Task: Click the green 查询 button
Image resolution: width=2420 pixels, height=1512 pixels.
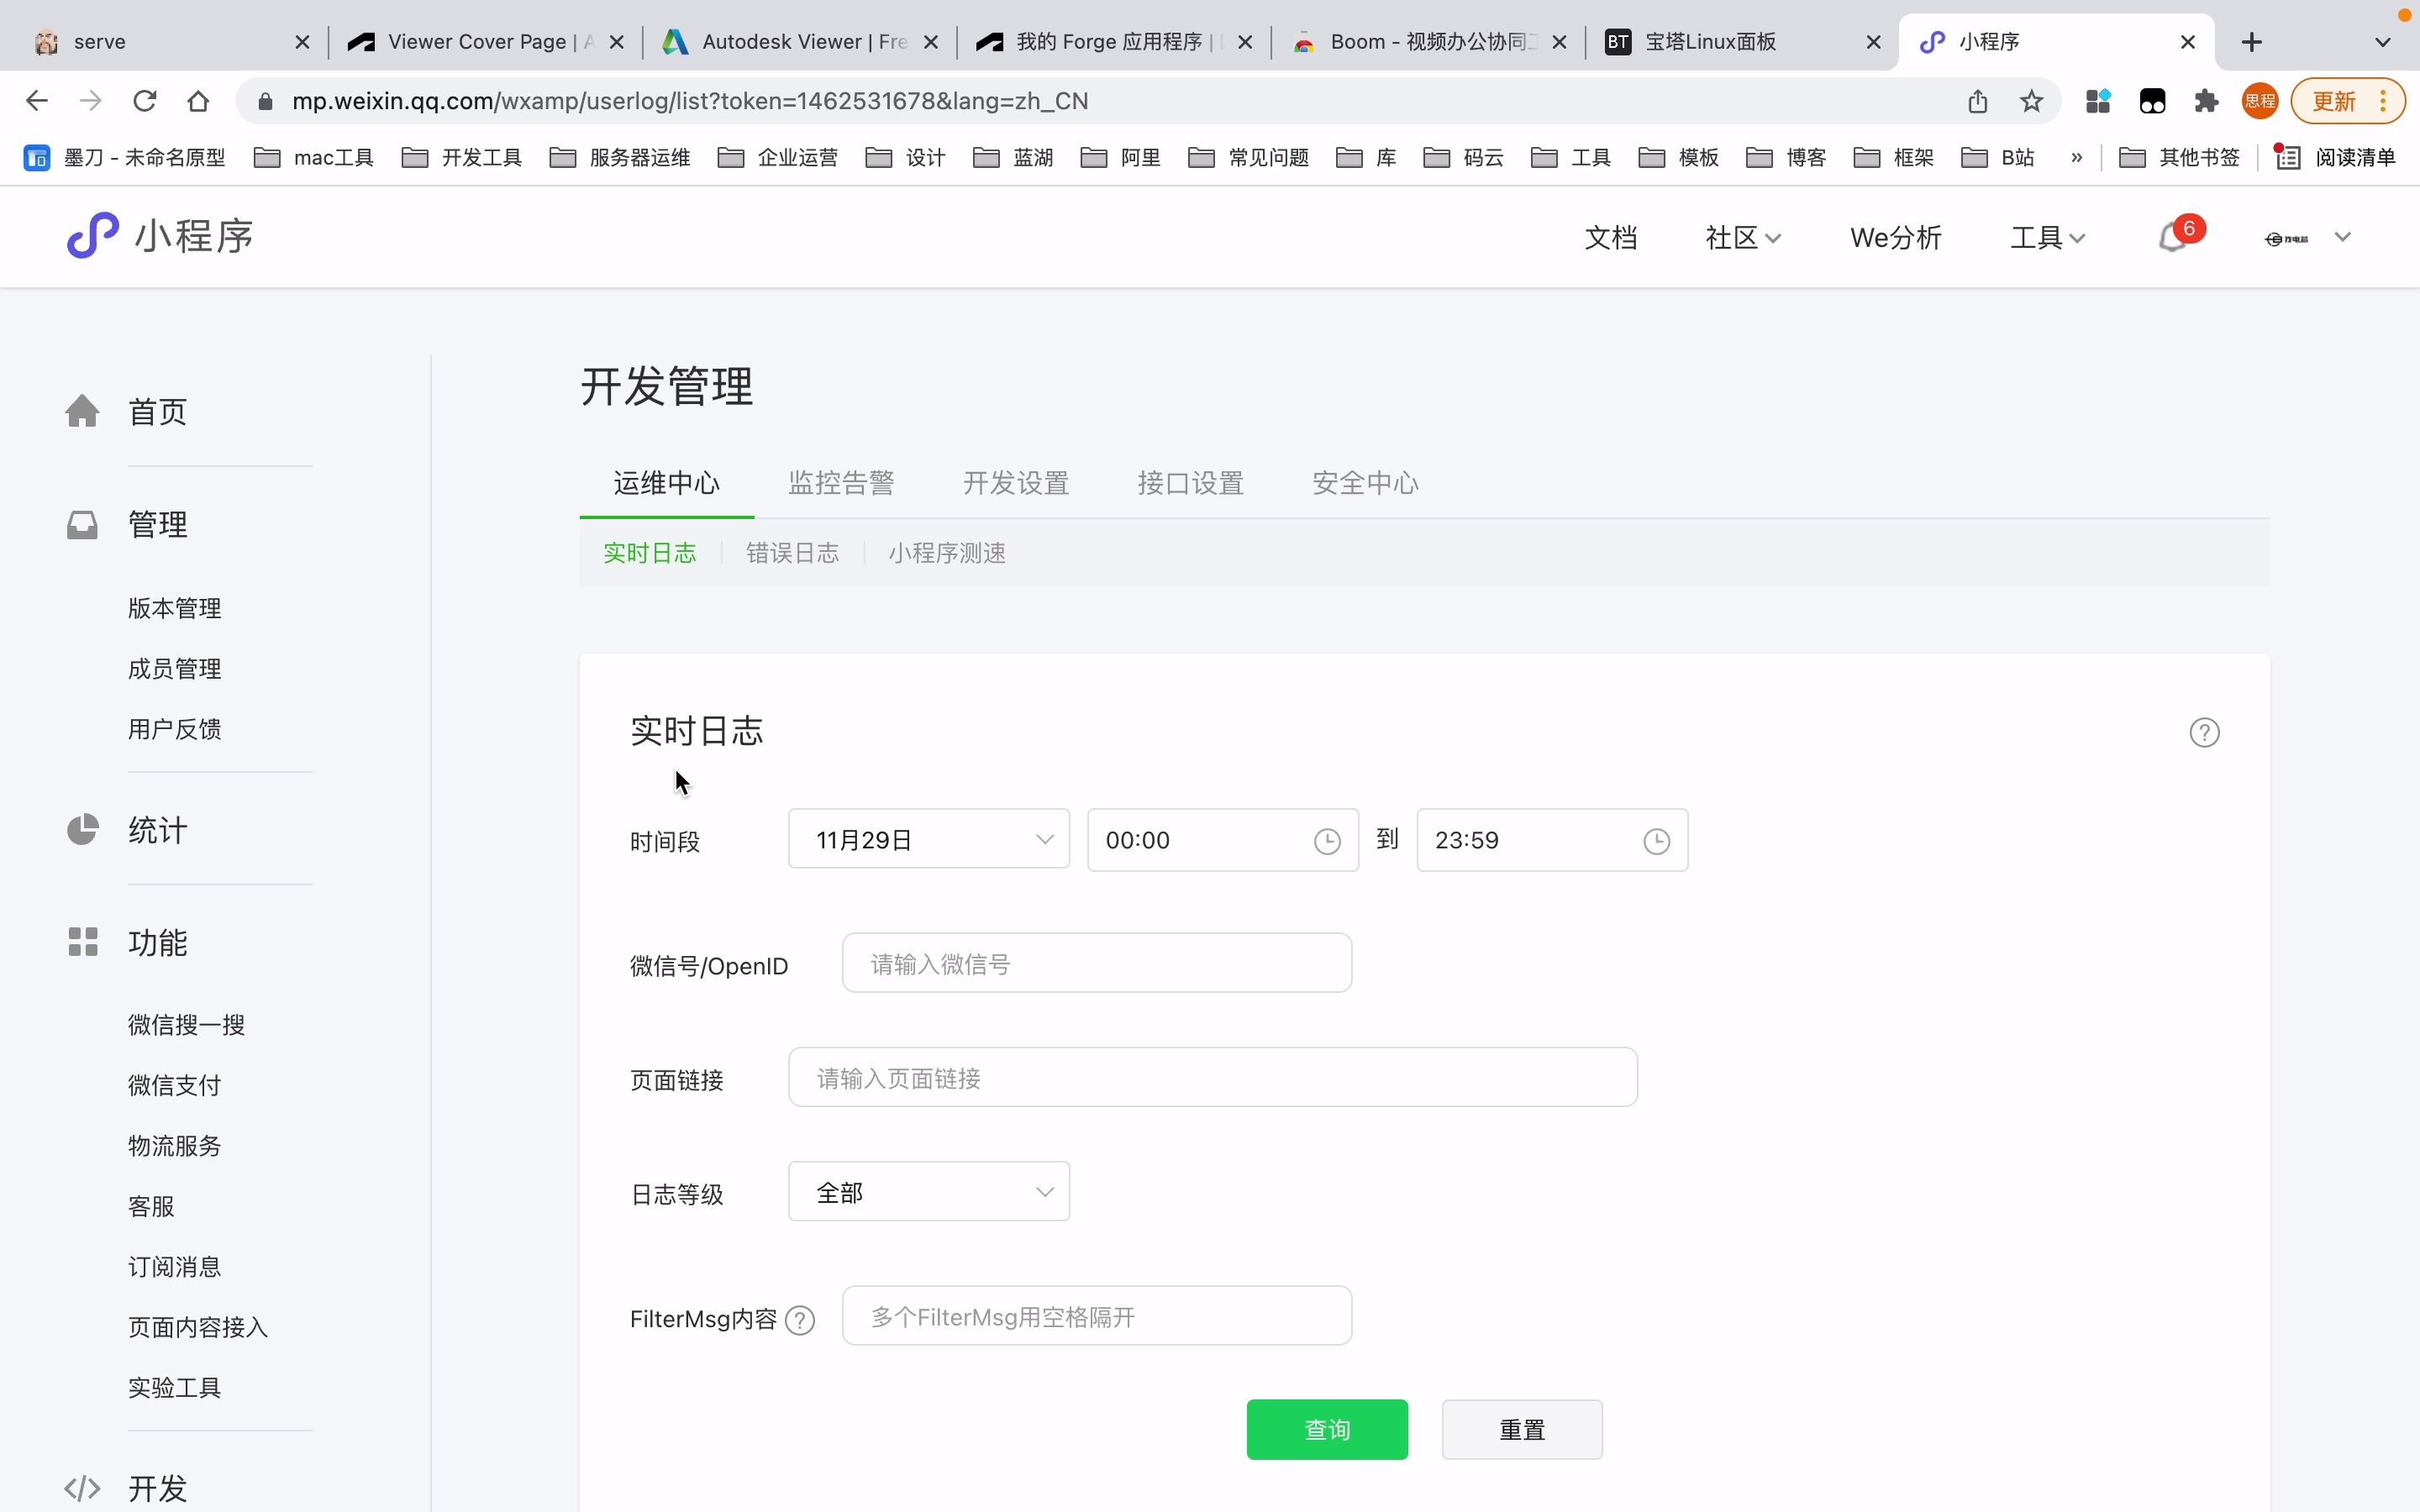Action: tap(1327, 1430)
